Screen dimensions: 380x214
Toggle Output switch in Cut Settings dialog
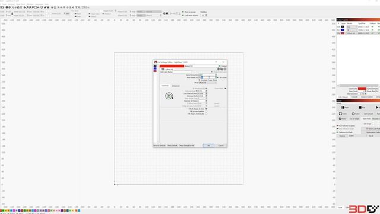(x=220, y=66)
